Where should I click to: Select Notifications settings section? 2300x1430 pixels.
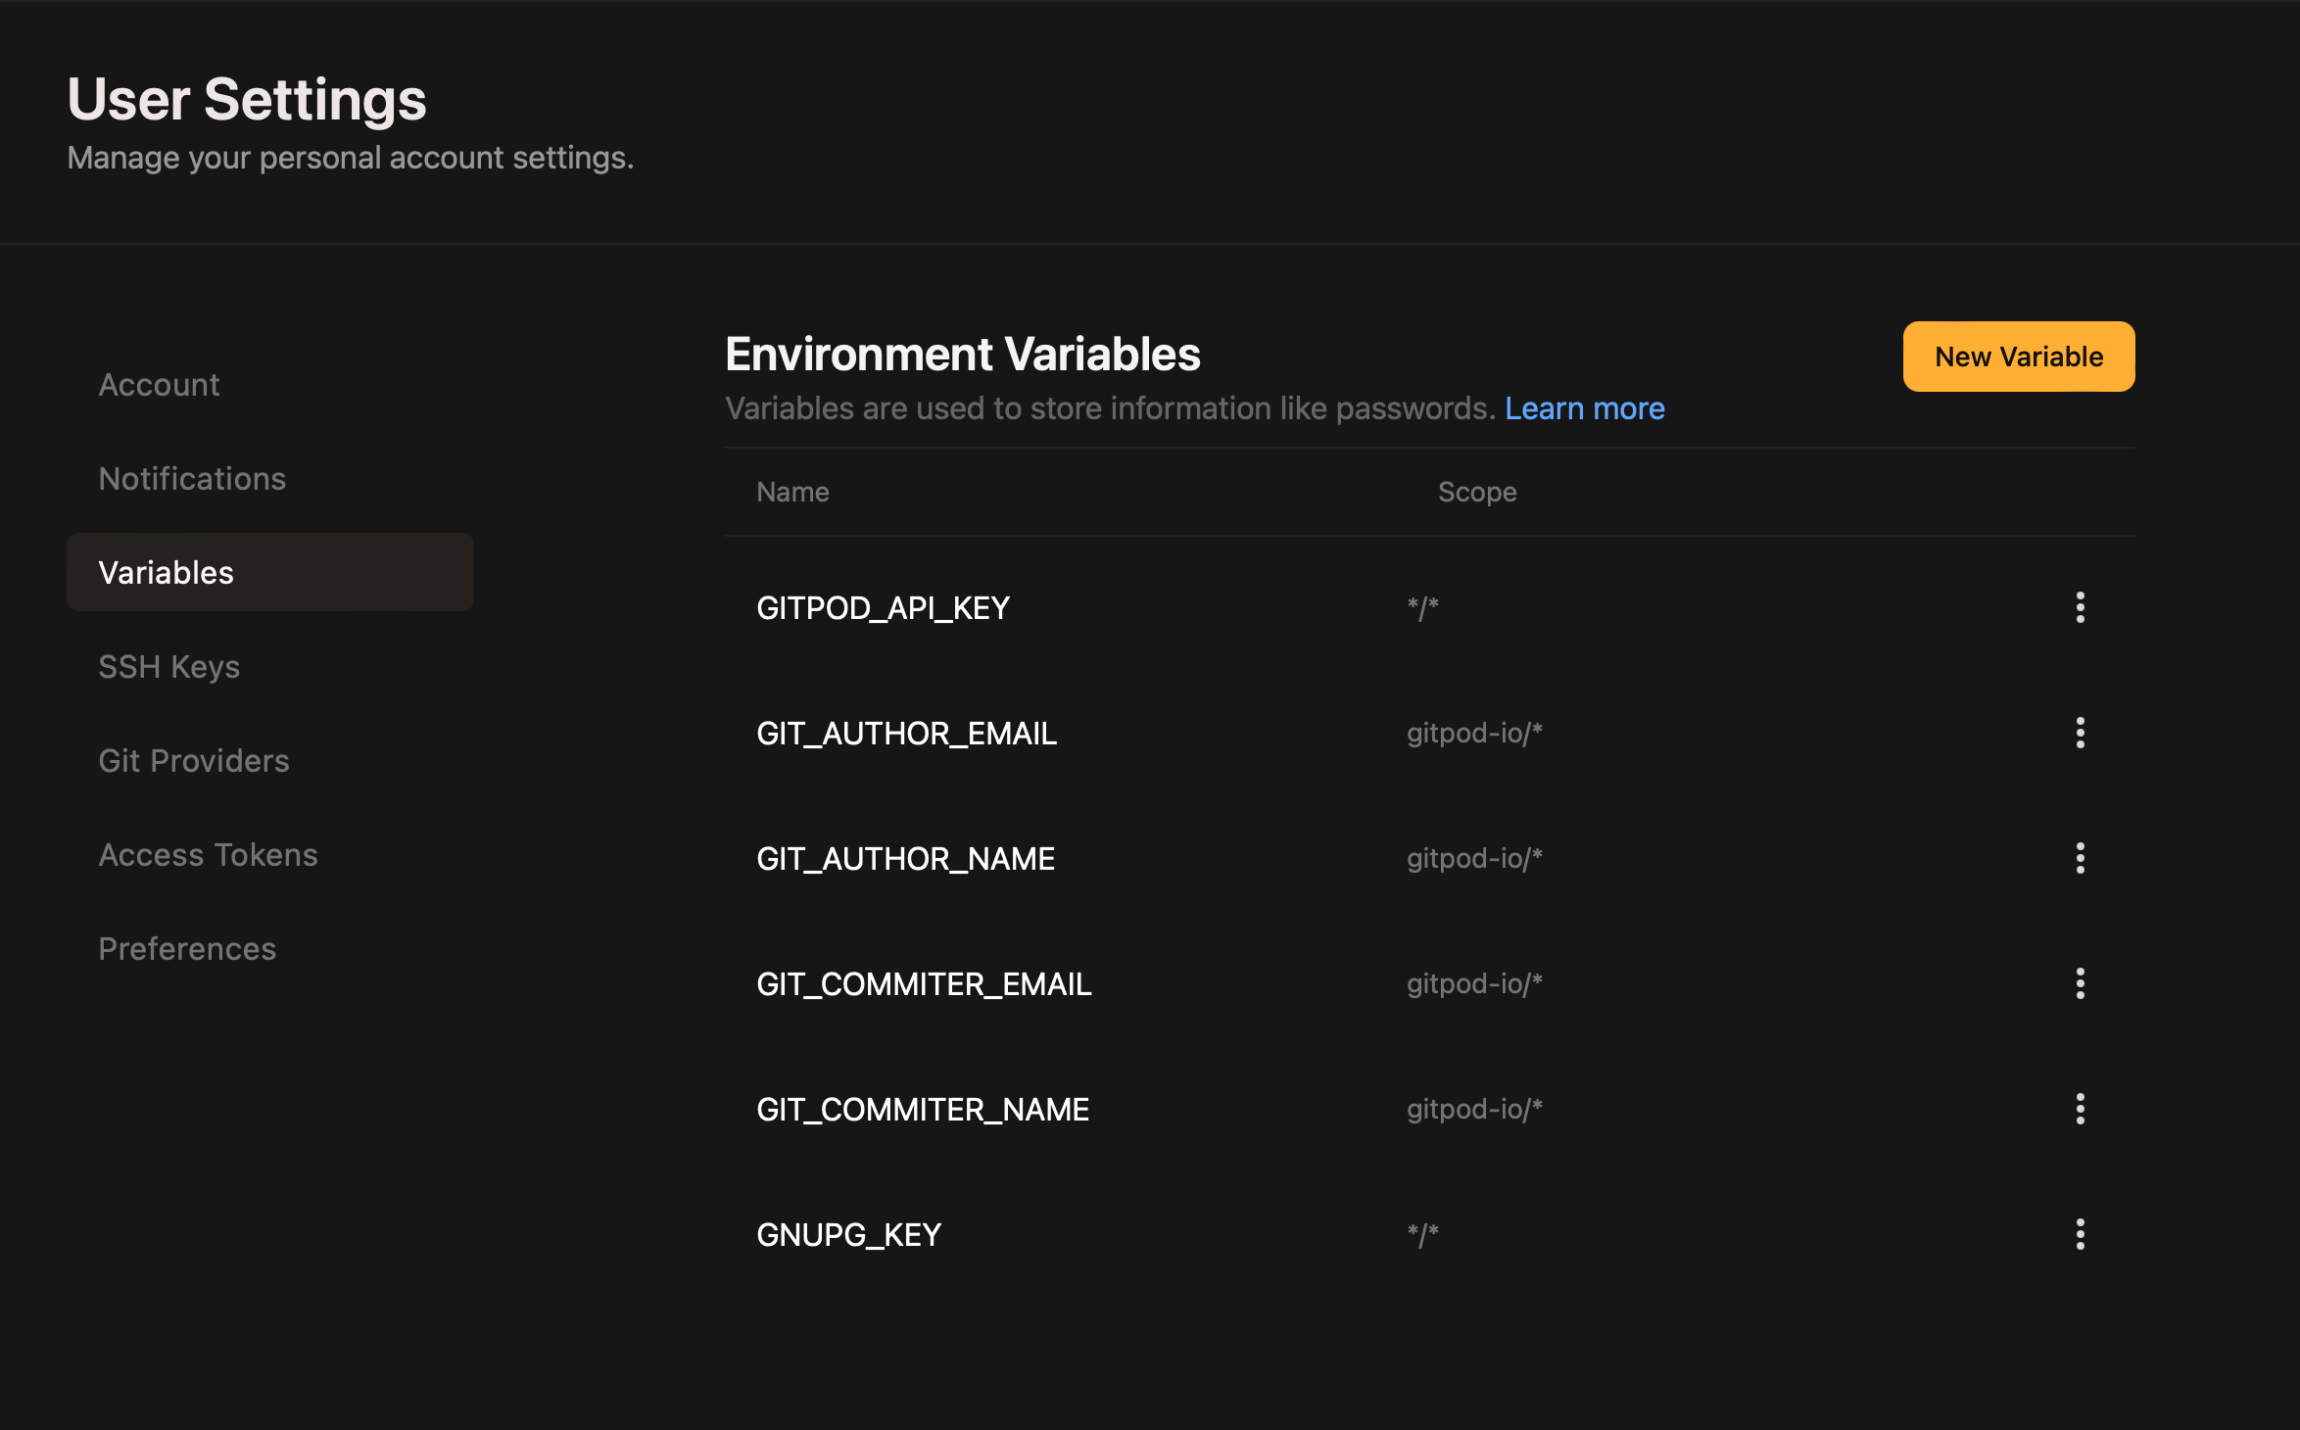click(189, 478)
